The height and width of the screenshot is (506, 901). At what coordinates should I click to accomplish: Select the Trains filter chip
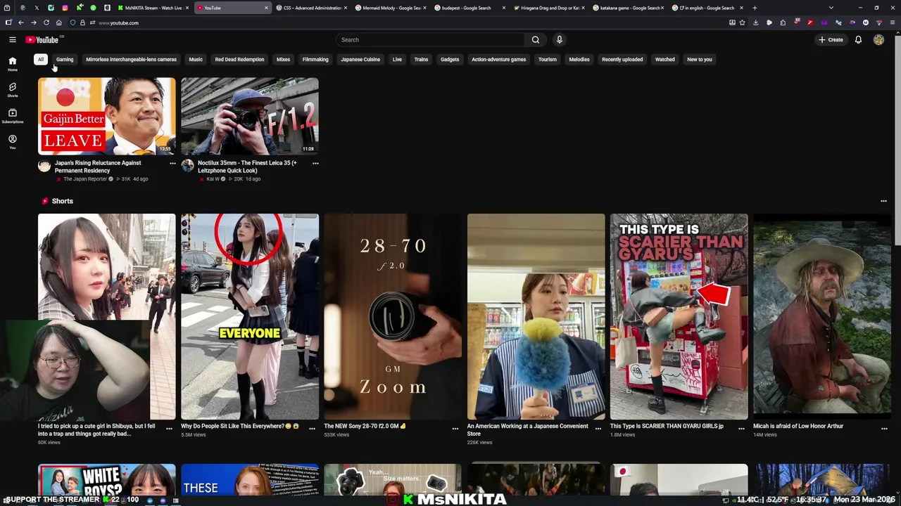[x=421, y=59]
